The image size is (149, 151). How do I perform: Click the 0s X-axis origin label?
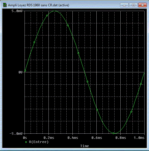coord(25,138)
